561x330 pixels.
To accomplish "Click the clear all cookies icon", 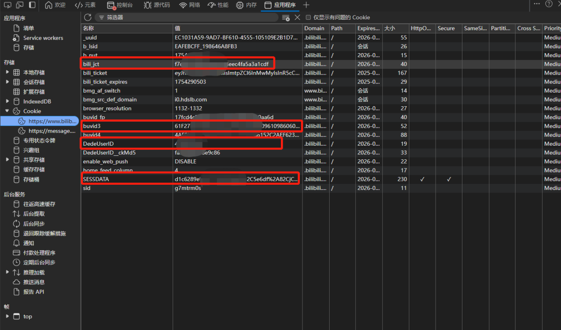I will (286, 18).
